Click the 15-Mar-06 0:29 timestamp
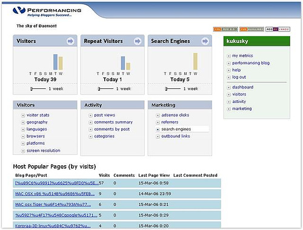This screenshot has height=230, width=303. (x=153, y=215)
